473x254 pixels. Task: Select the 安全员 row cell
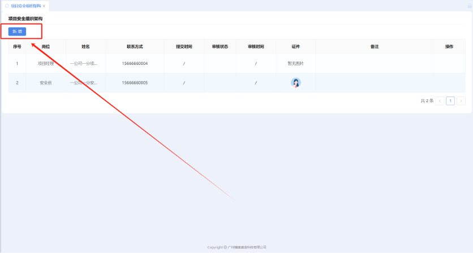46,83
